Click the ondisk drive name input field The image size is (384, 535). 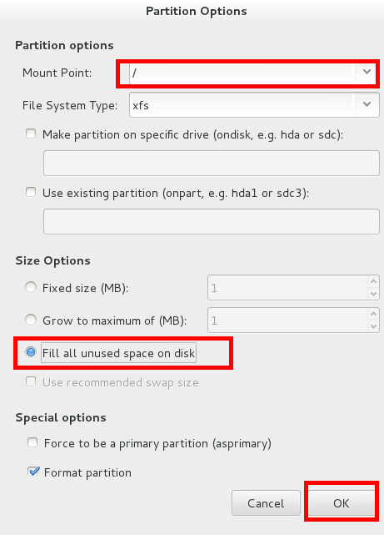pyautogui.click(x=212, y=163)
